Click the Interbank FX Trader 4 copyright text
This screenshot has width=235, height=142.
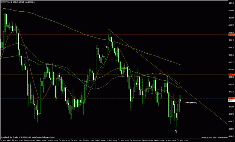point(28,137)
